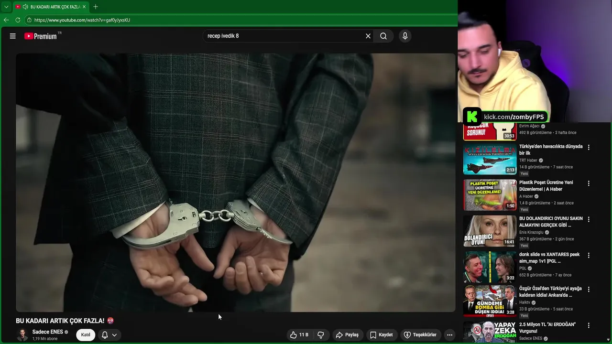
Task: Send thanks via Teşekkürler button
Action: [420, 335]
